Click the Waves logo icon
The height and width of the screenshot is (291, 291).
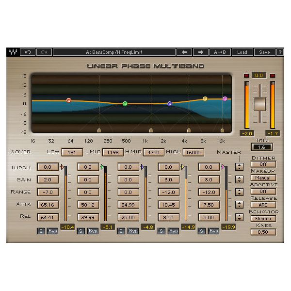(x=13, y=52)
